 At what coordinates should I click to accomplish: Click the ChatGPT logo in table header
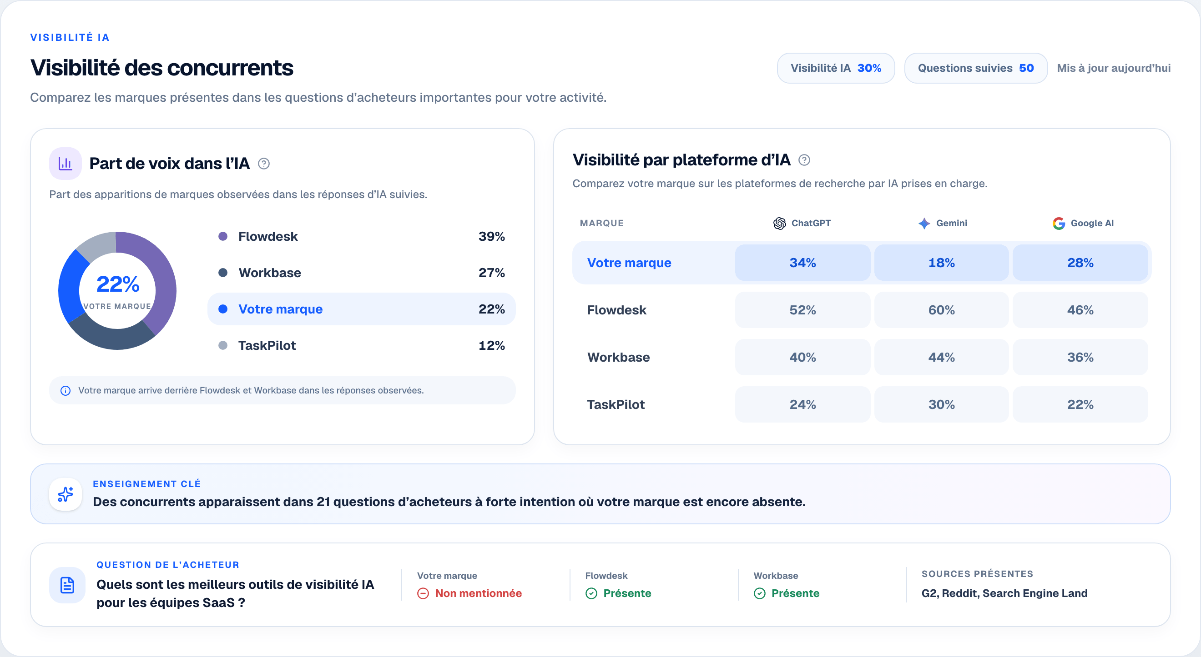pyautogui.click(x=780, y=224)
